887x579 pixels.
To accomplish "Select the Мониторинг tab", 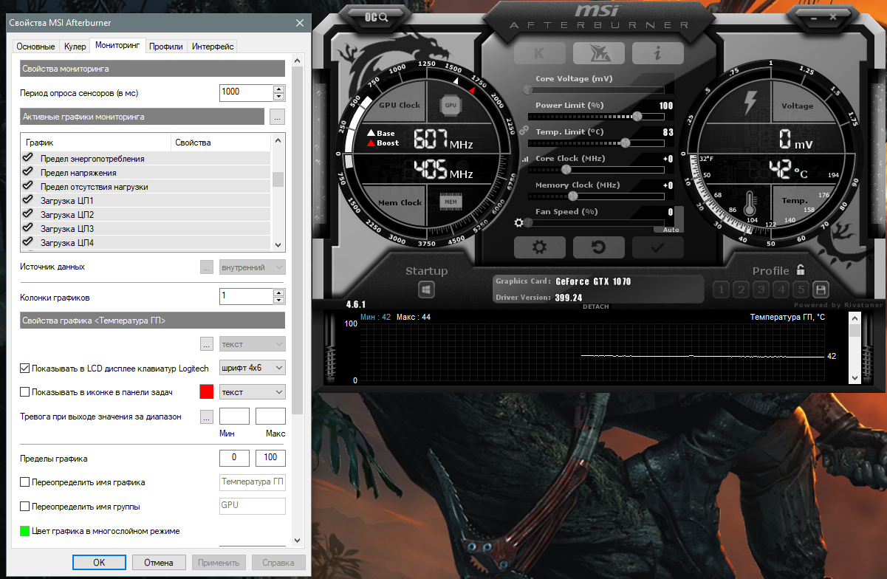I will click(x=117, y=46).
